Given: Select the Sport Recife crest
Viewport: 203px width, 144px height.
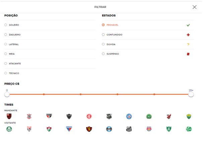Looking at the screenshot, I should tap(89, 129).
